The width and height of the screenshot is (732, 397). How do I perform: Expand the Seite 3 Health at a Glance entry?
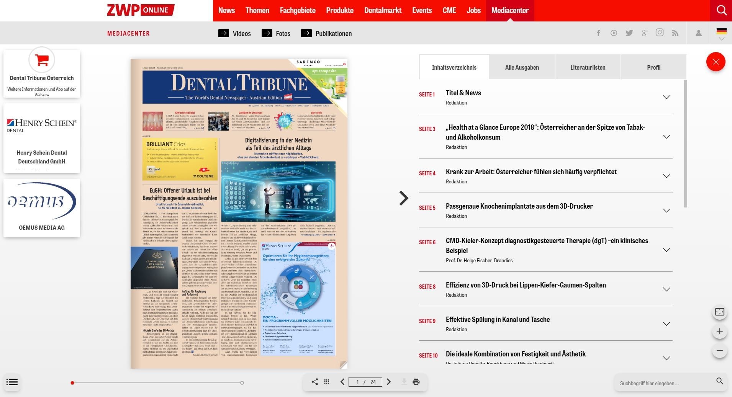(x=666, y=137)
